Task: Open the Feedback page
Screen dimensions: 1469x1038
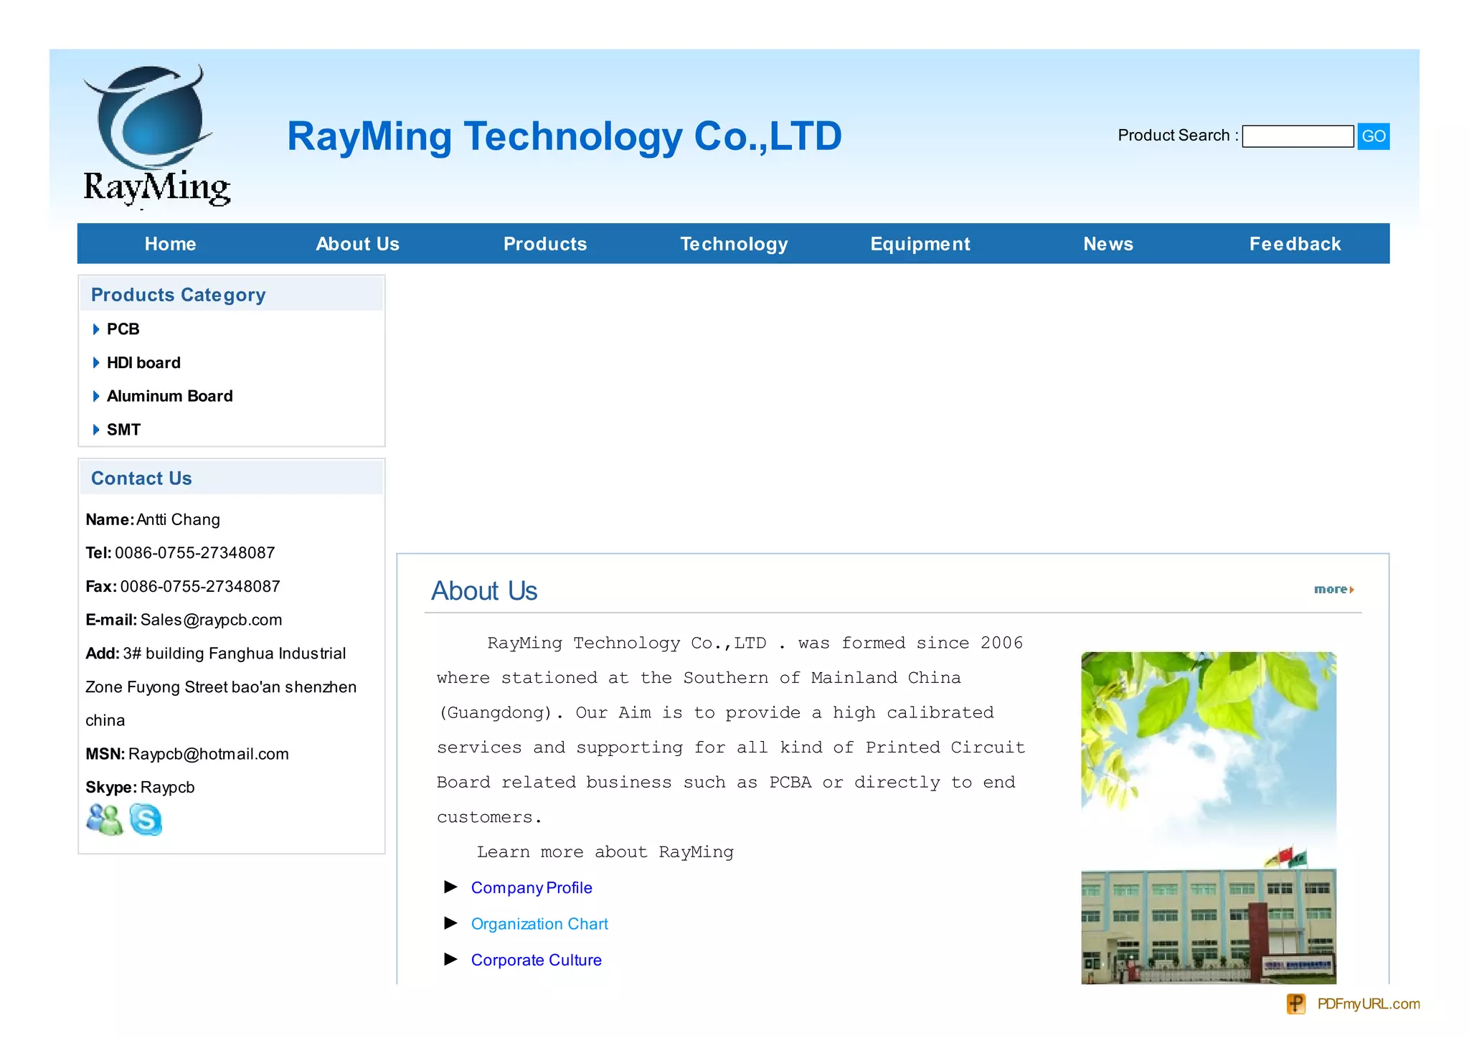Action: 1294,244
